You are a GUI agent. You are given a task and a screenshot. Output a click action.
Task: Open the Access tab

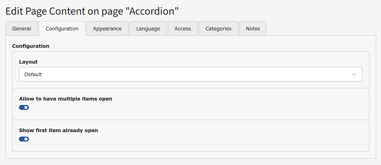[x=183, y=29]
